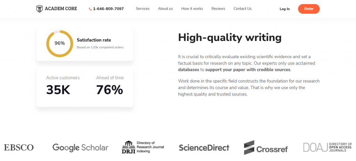Click the Crossref logo
This screenshot has width=356, height=161.
266,147
